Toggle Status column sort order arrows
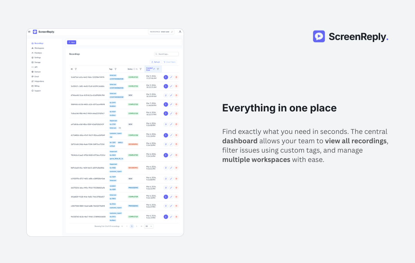Image resolution: width=415 pixels, height=263 pixels. click(137, 69)
